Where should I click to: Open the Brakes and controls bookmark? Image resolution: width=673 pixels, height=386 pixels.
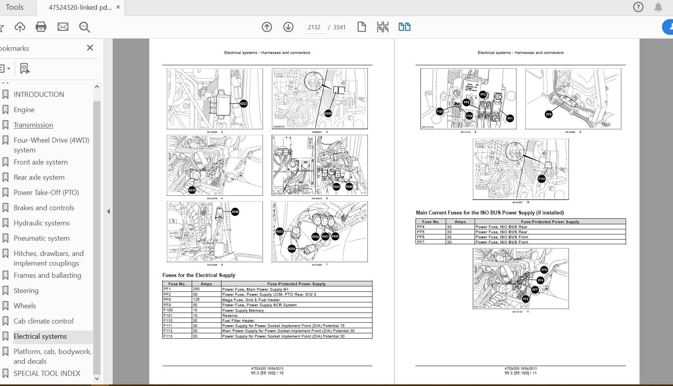(44, 208)
